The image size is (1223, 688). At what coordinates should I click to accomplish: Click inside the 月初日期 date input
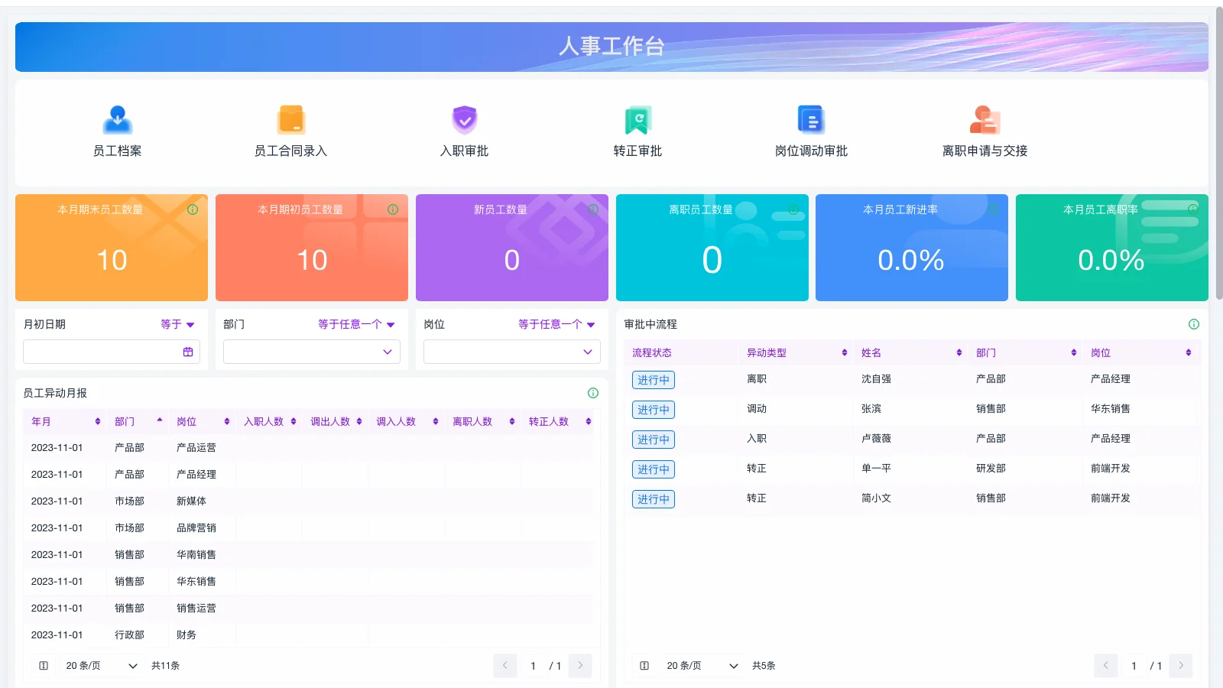click(x=99, y=351)
